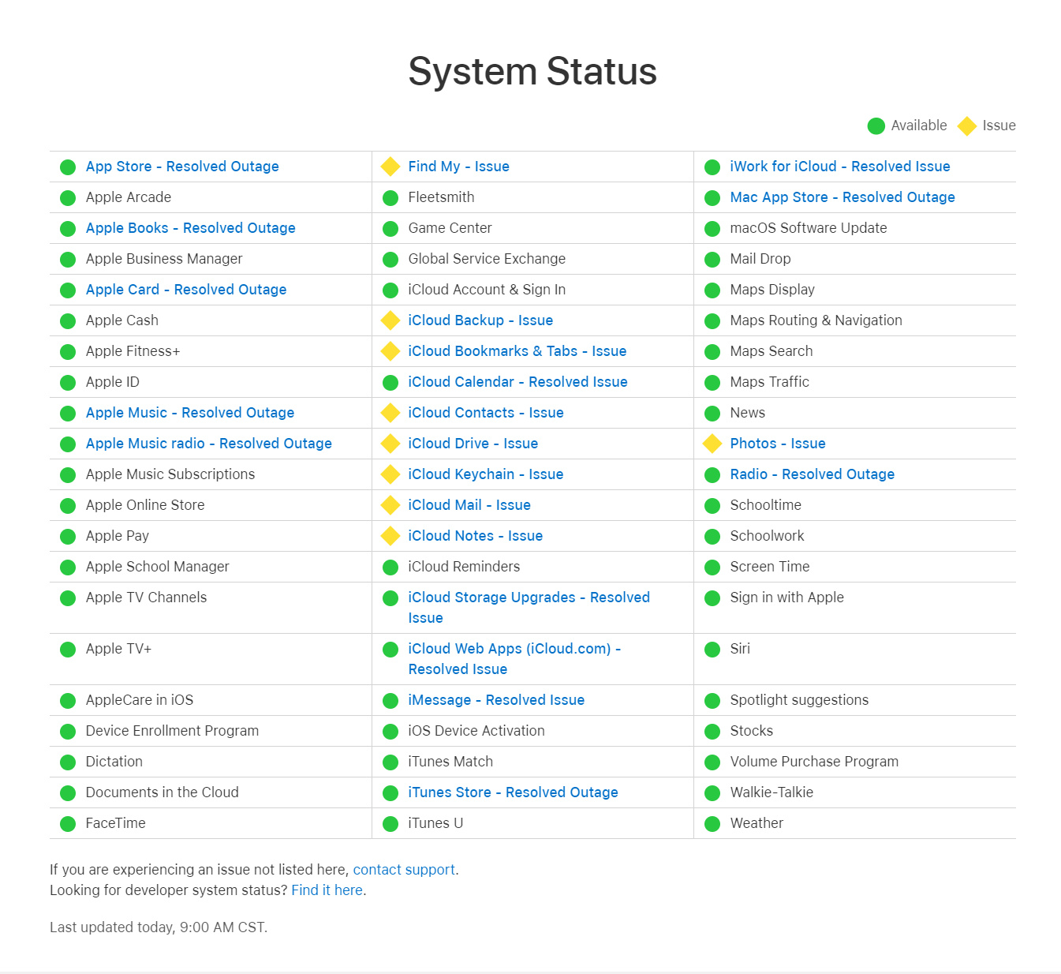Image resolution: width=1061 pixels, height=974 pixels.
Task: Click the green dot beside Apple ID
Action: coord(68,383)
